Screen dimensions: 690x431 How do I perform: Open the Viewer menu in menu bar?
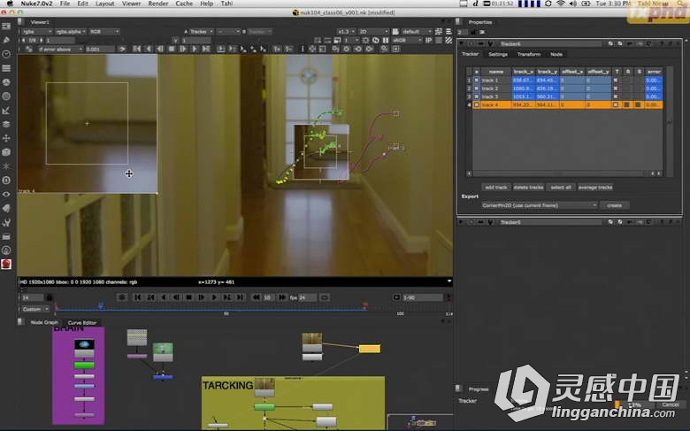131,4
